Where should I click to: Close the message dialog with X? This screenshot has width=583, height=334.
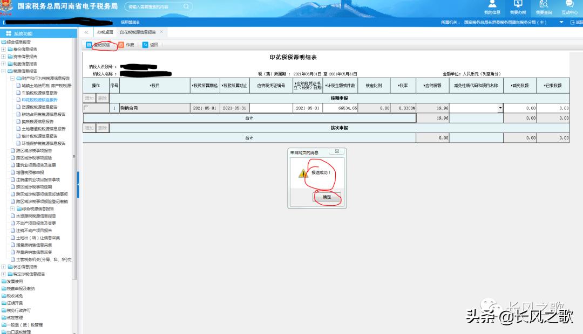tap(337, 151)
